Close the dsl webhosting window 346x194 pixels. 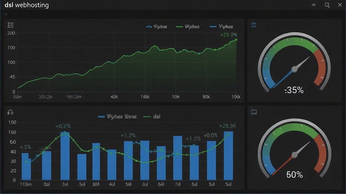click(x=340, y=5)
